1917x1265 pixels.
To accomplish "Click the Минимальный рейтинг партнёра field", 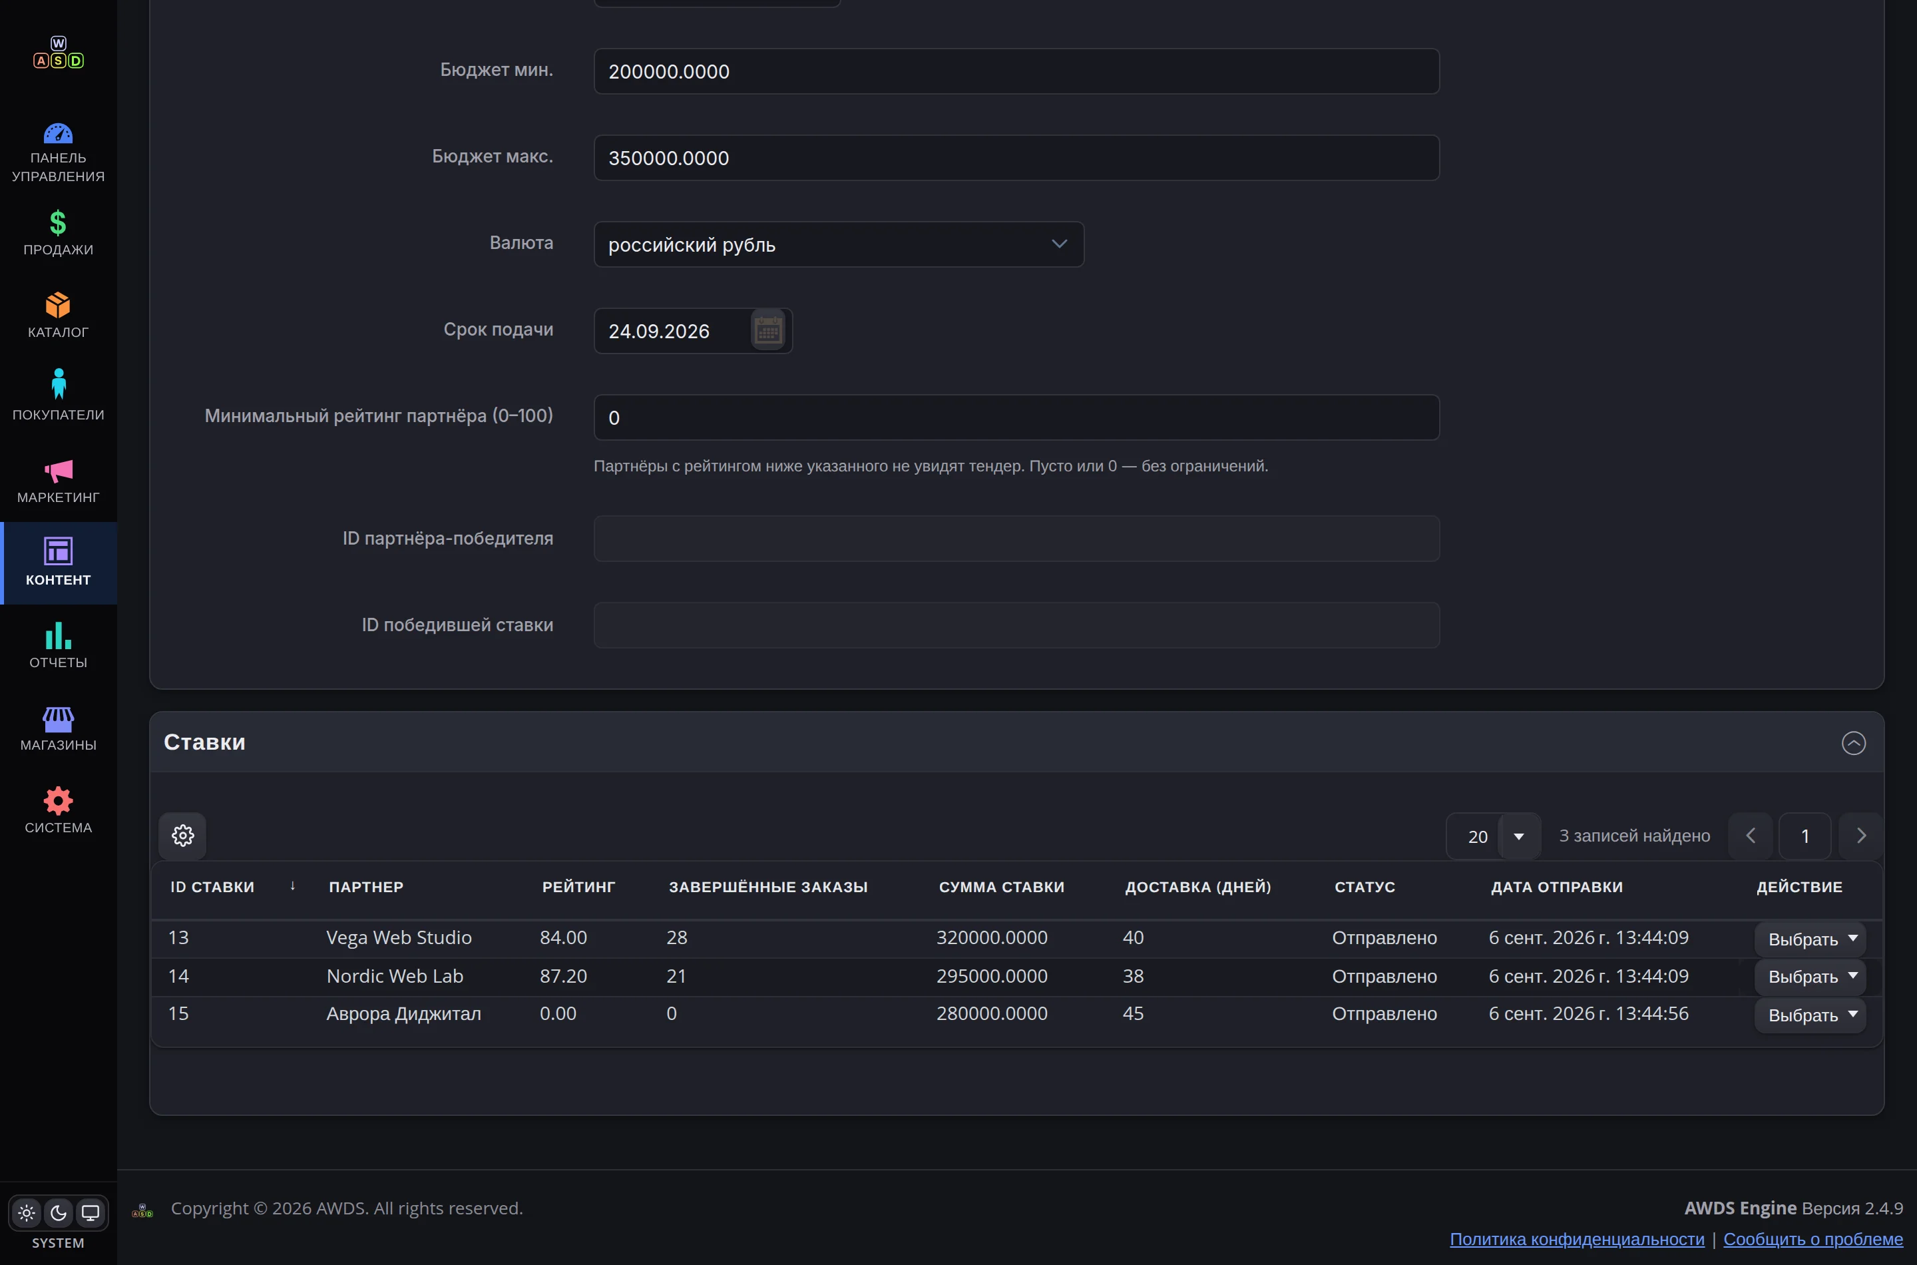I will click(x=1016, y=417).
